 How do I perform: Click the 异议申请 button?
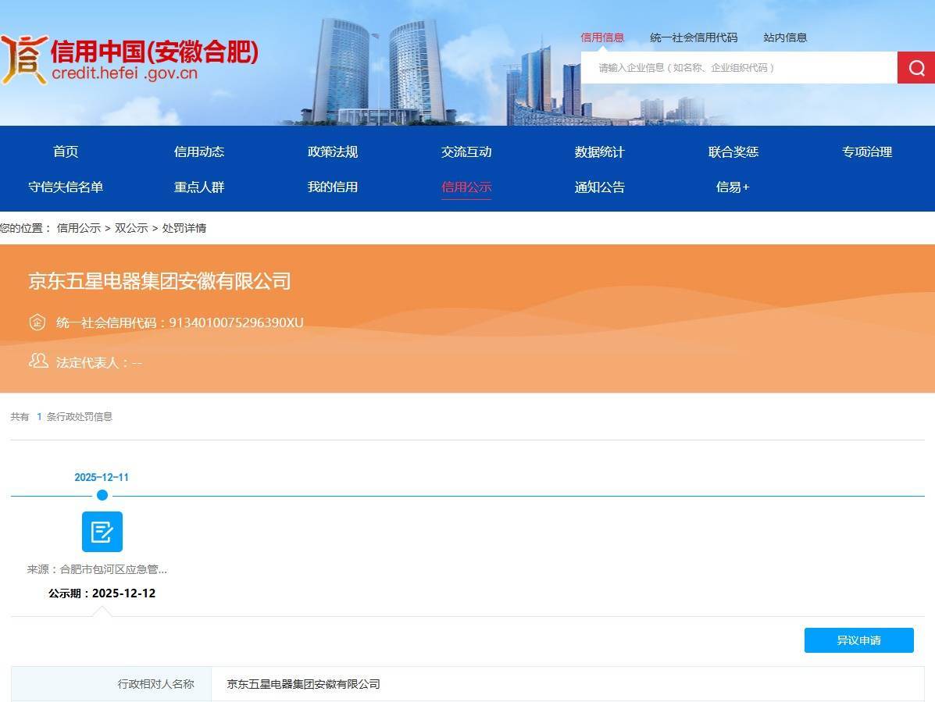click(858, 640)
